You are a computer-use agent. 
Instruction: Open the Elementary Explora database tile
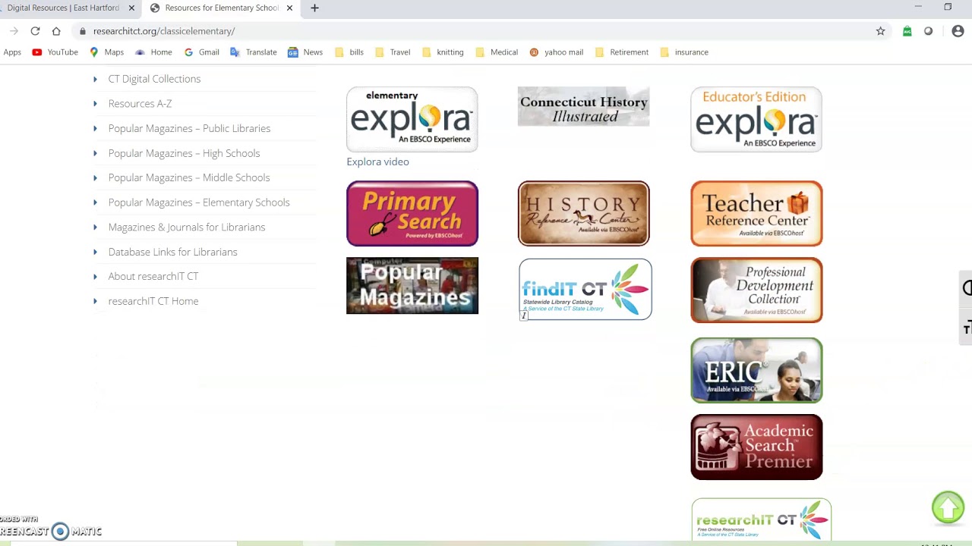pos(412,119)
